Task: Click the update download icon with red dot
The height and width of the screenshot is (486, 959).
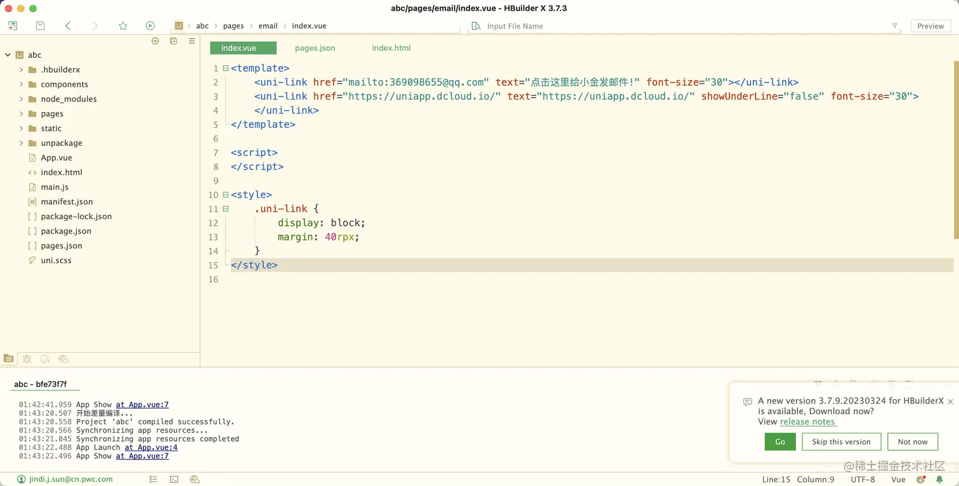Action: (921, 480)
